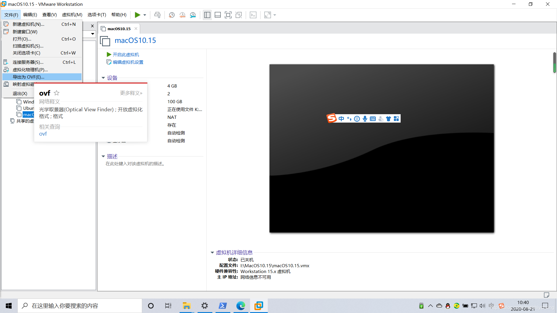
Task: Choose 关闭选项卡(C) menu entry
Action: click(42, 53)
